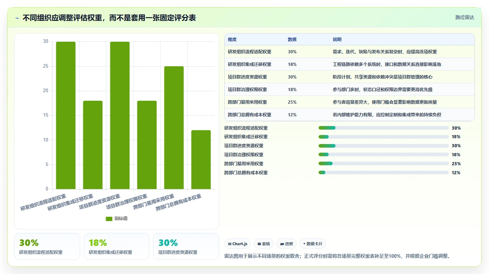Click the description starting 需求、迭代、缺陷与发布关系复杂时
This screenshot has width=489, height=274.
385,52
